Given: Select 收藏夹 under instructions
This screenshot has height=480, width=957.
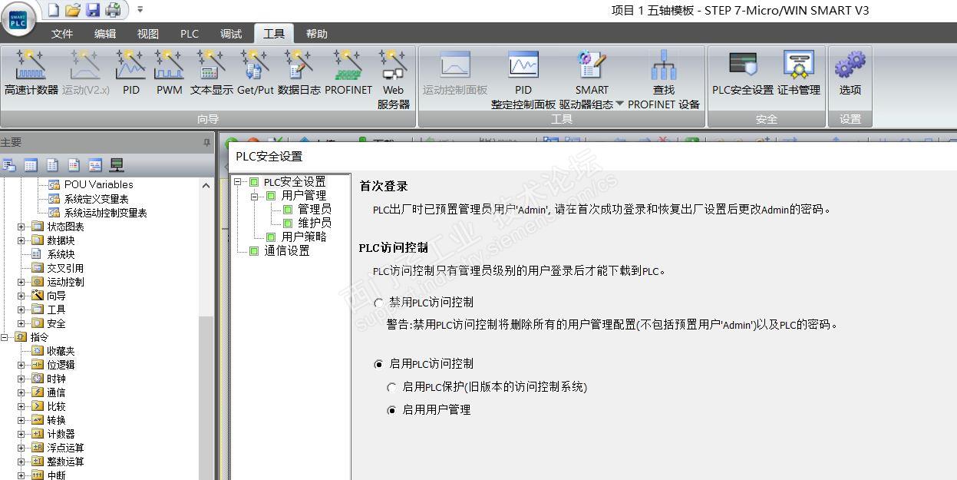Looking at the screenshot, I should tap(61, 351).
